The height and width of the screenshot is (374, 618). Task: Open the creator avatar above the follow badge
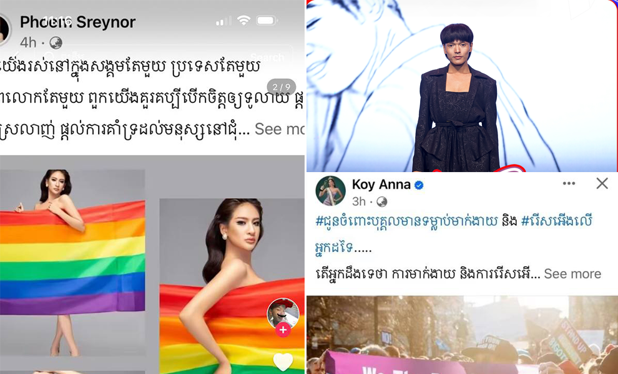click(283, 312)
